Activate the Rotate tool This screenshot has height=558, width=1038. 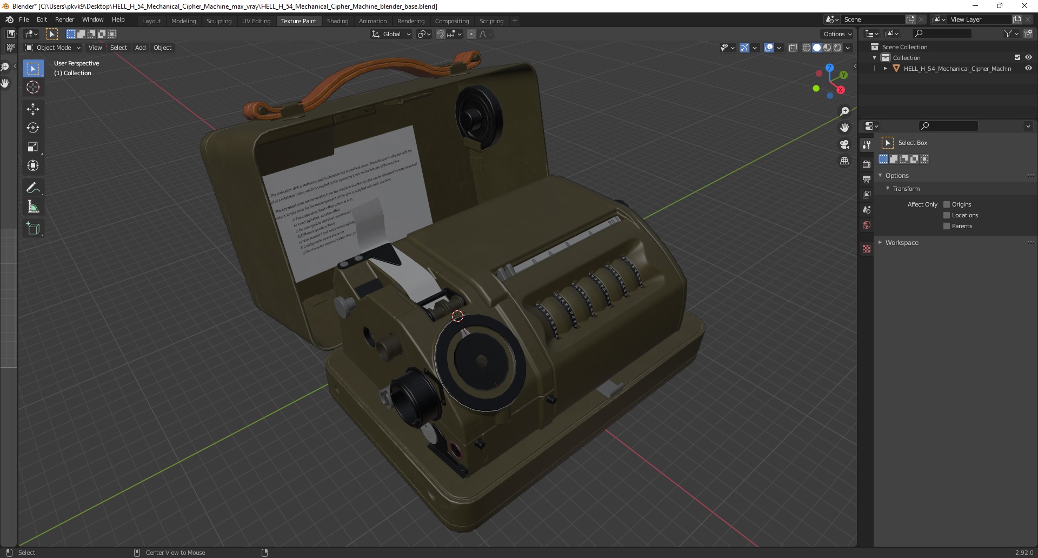[33, 128]
